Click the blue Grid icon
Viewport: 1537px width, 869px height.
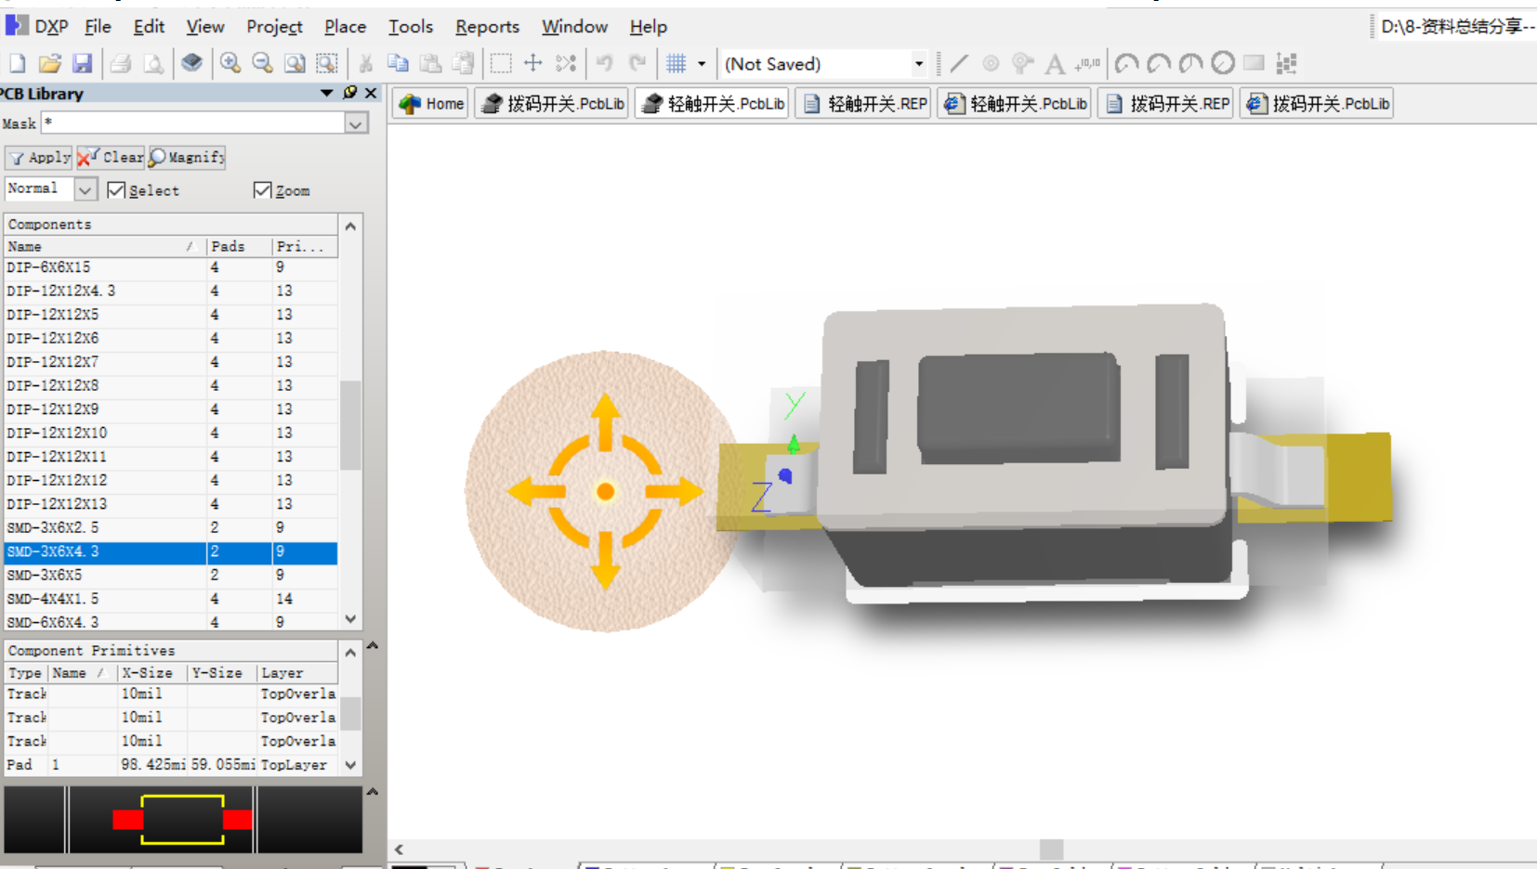(x=677, y=63)
